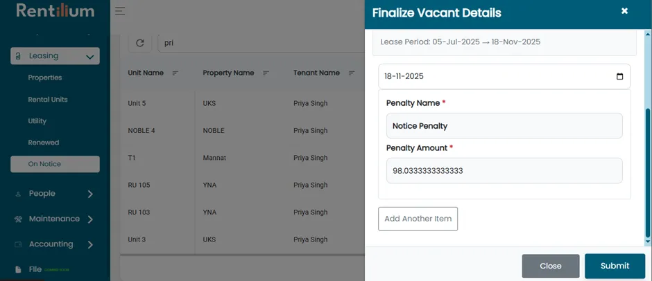Click the Property Name column sort icon
652x281 pixels.
266,73
